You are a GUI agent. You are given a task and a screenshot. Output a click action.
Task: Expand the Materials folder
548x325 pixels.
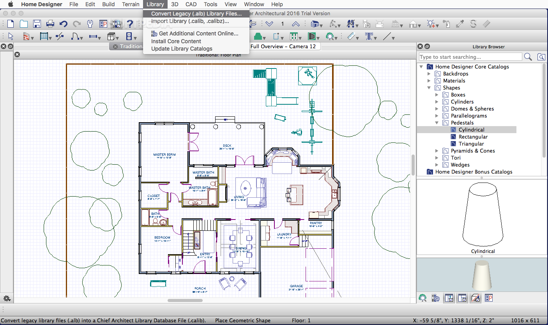[x=429, y=81]
